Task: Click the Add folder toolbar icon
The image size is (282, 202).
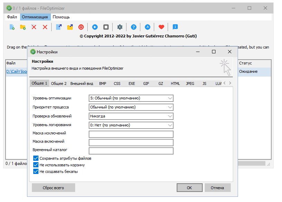Action: pyautogui.click(x=23, y=27)
